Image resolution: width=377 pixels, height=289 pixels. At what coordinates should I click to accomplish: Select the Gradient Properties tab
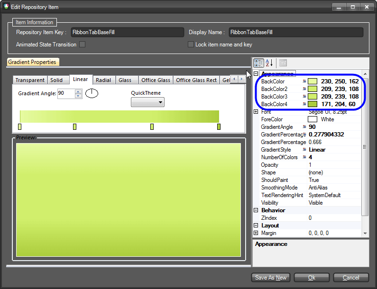[x=32, y=62]
